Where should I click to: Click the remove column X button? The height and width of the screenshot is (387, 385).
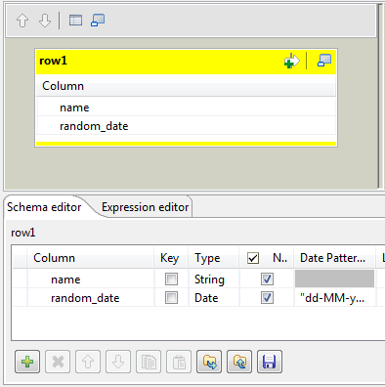[x=58, y=362]
